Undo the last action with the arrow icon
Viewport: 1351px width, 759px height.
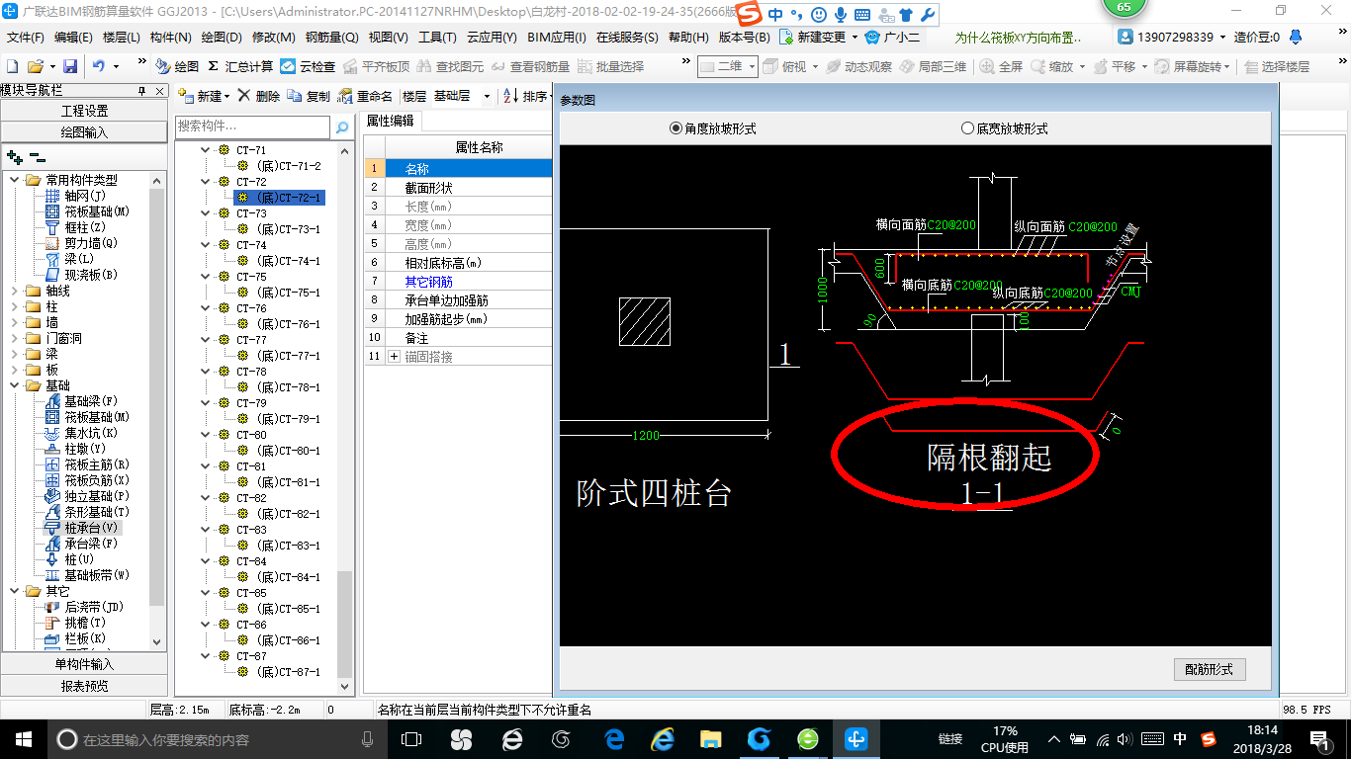(x=99, y=66)
